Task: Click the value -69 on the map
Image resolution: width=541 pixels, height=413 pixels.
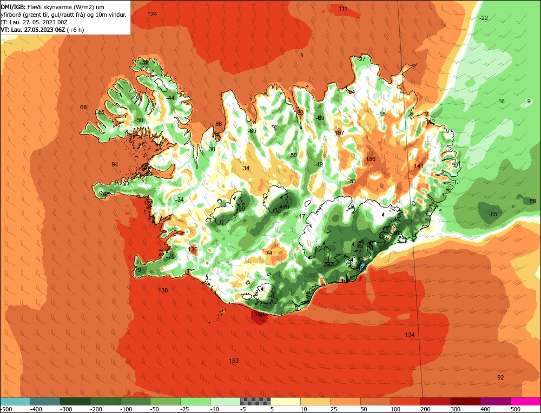Action: pos(320,118)
